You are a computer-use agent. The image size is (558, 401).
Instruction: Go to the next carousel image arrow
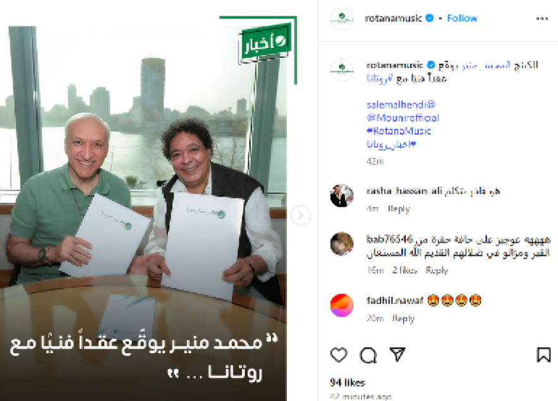[x=301, y=215]
